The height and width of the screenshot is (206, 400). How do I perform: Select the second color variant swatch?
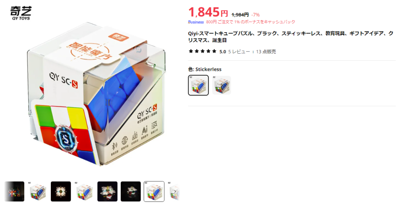[222, 85]
